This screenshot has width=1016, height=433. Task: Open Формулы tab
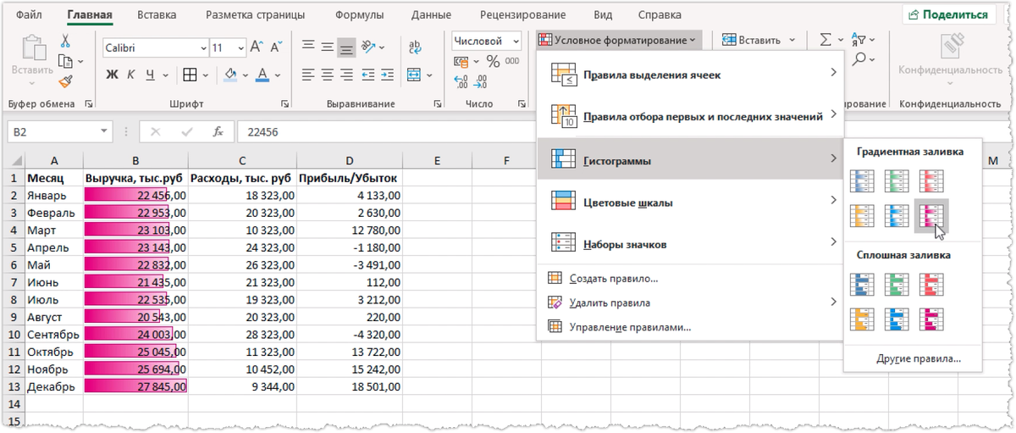tap(359, 14)
